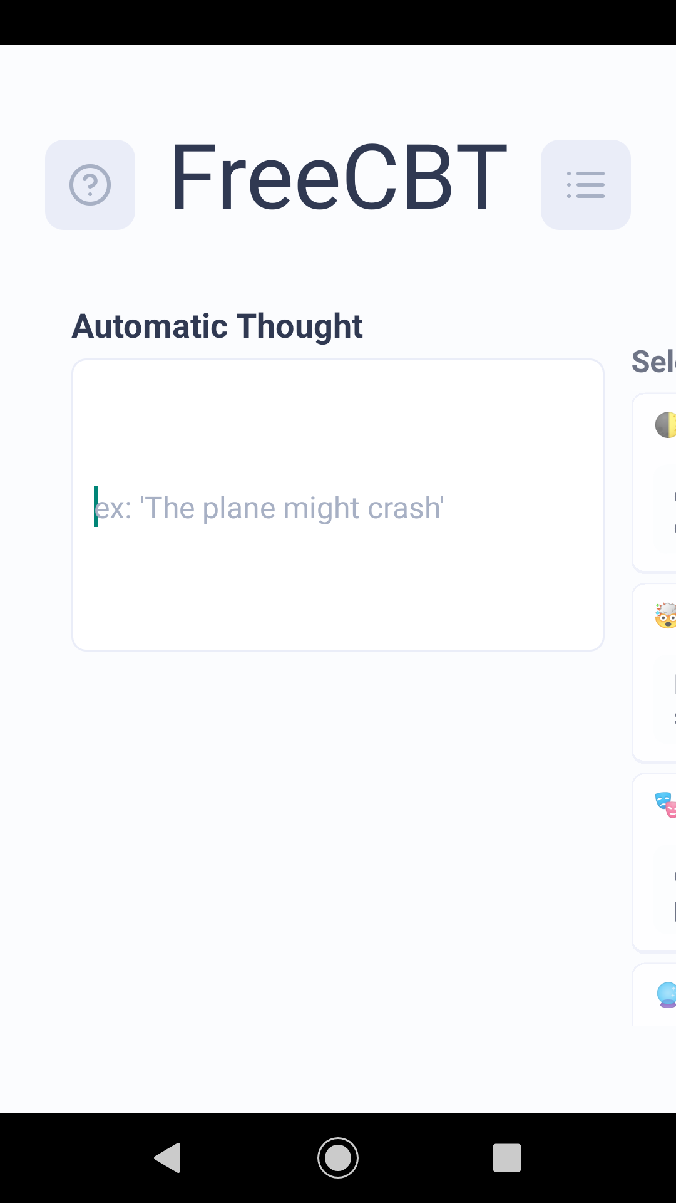Screen dimensions: 676x1203
Task: Tap description box under the half-moon emoji
Action: [x=665, y=511]
